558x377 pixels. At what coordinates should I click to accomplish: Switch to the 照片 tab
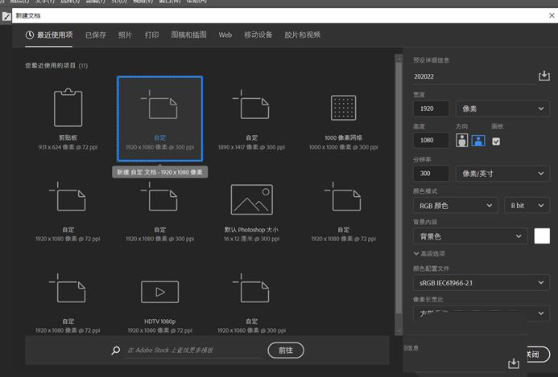point(125,35)
